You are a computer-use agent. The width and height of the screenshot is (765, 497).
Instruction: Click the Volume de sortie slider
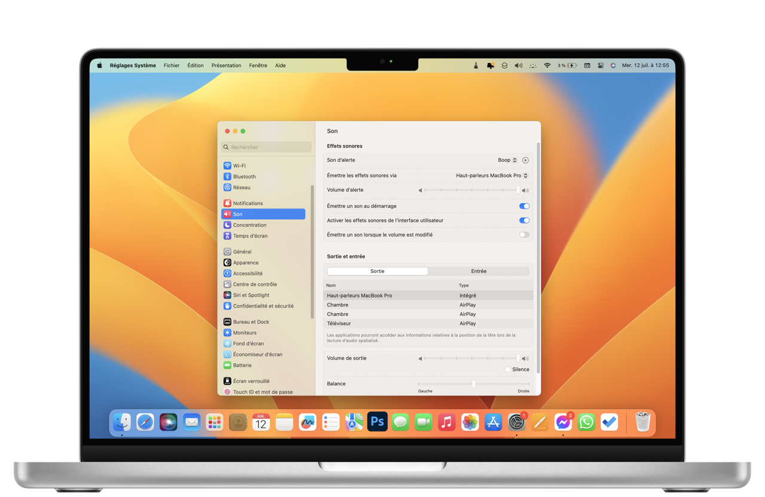click(x=472, y=358)
